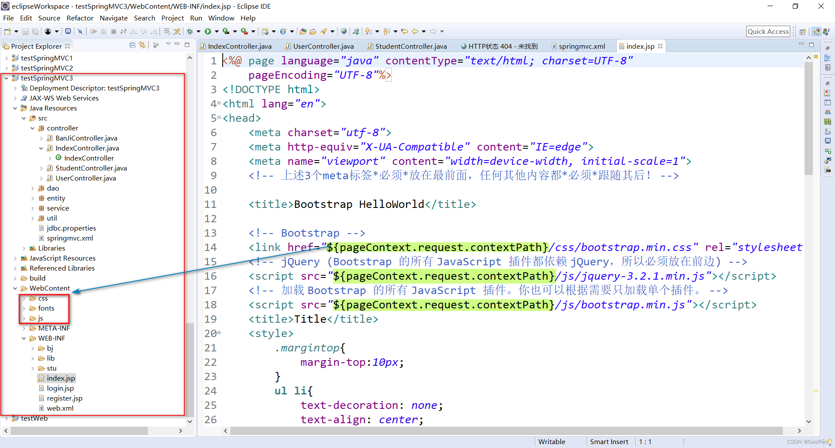
Task: Click the Search flashlight icon
Action: (323, 31)
